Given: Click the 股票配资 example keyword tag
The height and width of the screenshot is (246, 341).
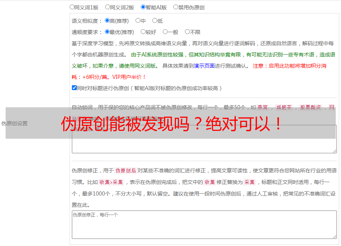Looking at the screenshot, I should click(311, 107).
